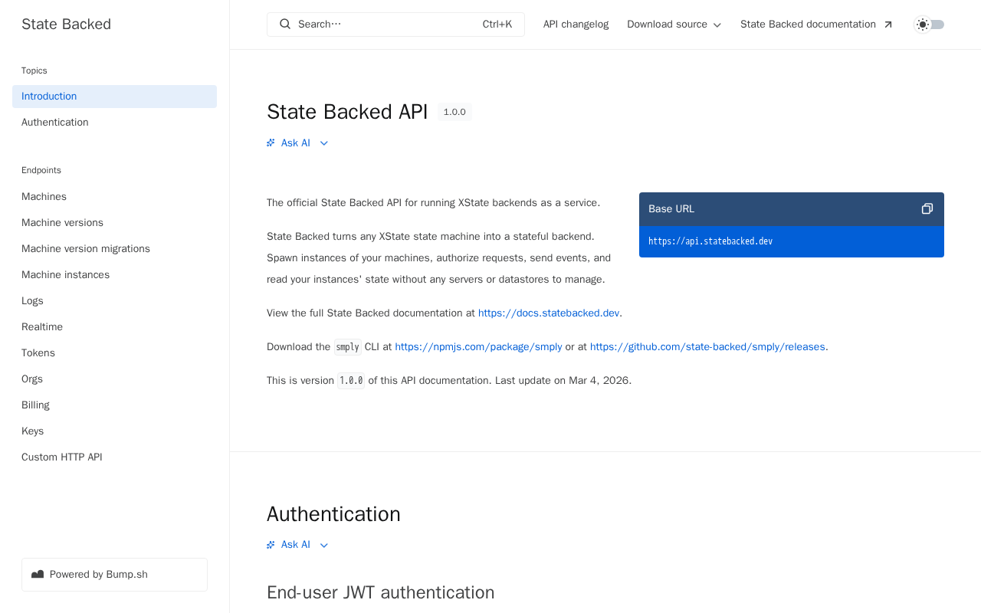The width and height of the screenshot is (981, 613).
Task: Open the Machine version migrations endpoint
Action: click(86, 249)
